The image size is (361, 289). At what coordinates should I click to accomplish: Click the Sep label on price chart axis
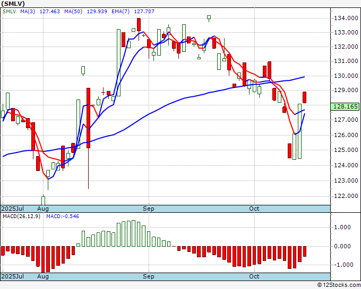149,209
